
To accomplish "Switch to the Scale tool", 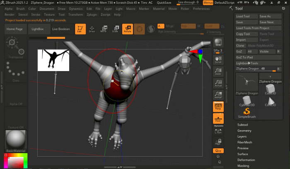I will point(115,29).
